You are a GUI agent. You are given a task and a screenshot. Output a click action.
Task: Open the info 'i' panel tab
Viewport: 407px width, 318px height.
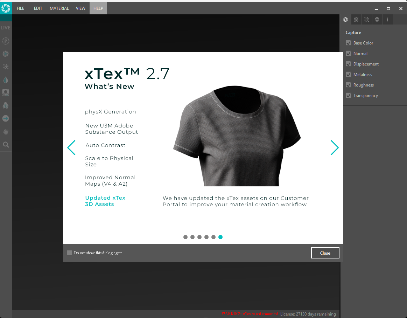[387, 20]
